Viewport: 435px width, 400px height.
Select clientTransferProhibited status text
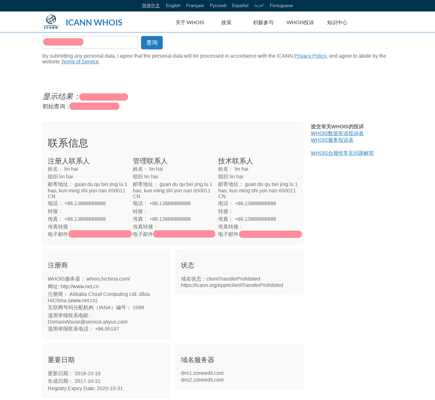click(x=233, y=279)
